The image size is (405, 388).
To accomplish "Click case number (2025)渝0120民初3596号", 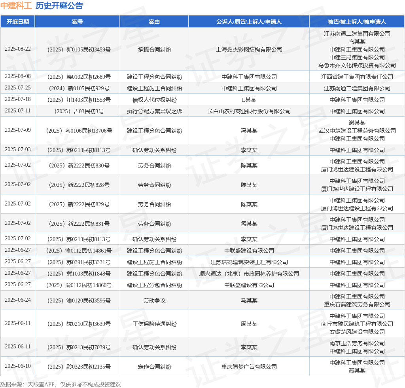I will (x=78, y=301).
